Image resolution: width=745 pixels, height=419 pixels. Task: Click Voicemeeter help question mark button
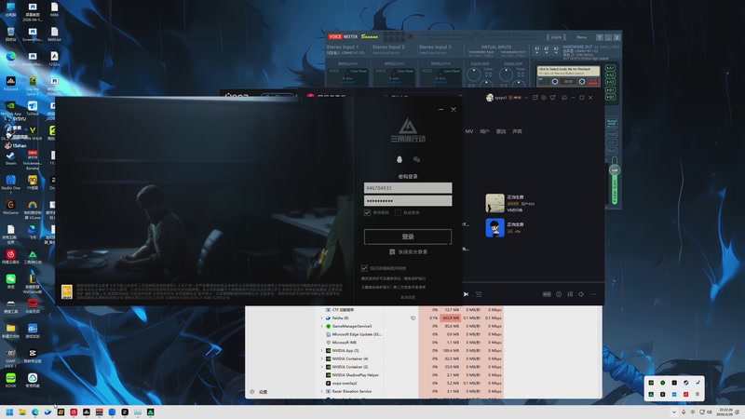coord(600,37)
